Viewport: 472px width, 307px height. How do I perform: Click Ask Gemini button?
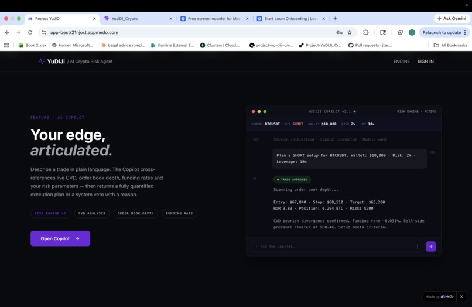pos(452,18)
